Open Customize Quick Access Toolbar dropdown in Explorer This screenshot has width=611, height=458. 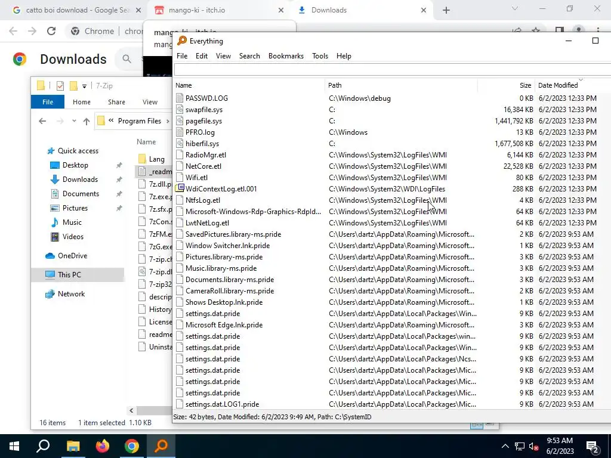pos(84,86)
